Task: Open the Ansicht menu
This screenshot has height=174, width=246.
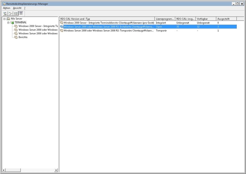Action: (17, 8)
